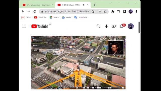Go back to previous page

[23, 11]
